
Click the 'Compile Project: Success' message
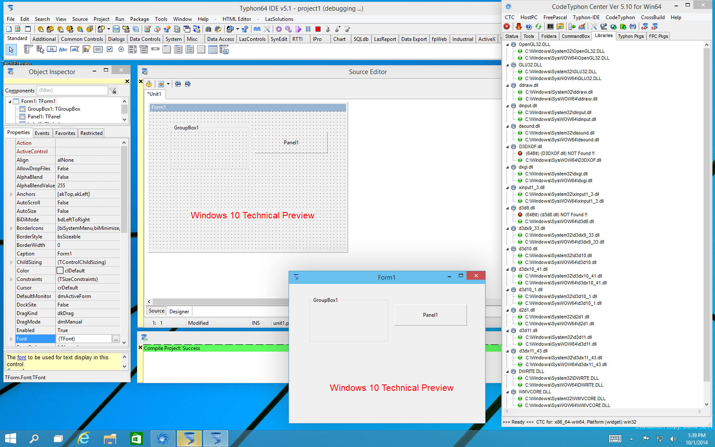(172, 348)
